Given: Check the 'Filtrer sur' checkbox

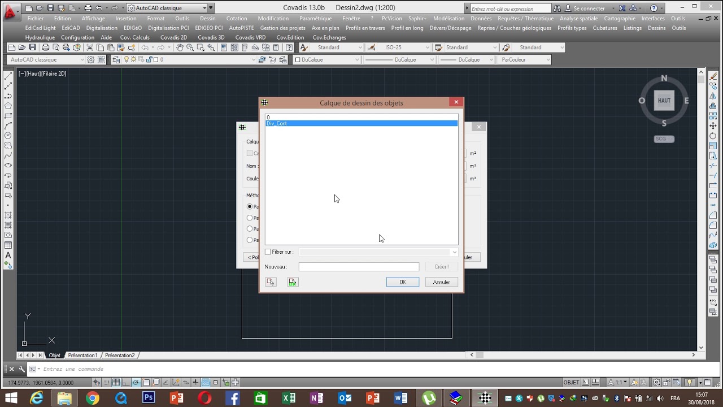Looking at the screenshot, I should pyautogui.click(x=268, y=252).
